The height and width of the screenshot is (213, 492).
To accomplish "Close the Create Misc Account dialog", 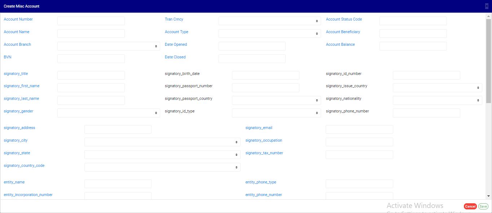I will tap(487, 6).
